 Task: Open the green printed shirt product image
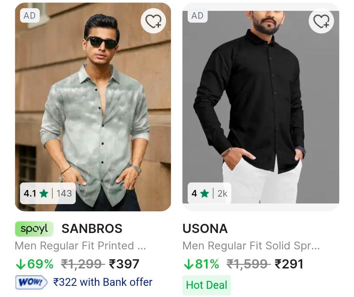[93, 108]
